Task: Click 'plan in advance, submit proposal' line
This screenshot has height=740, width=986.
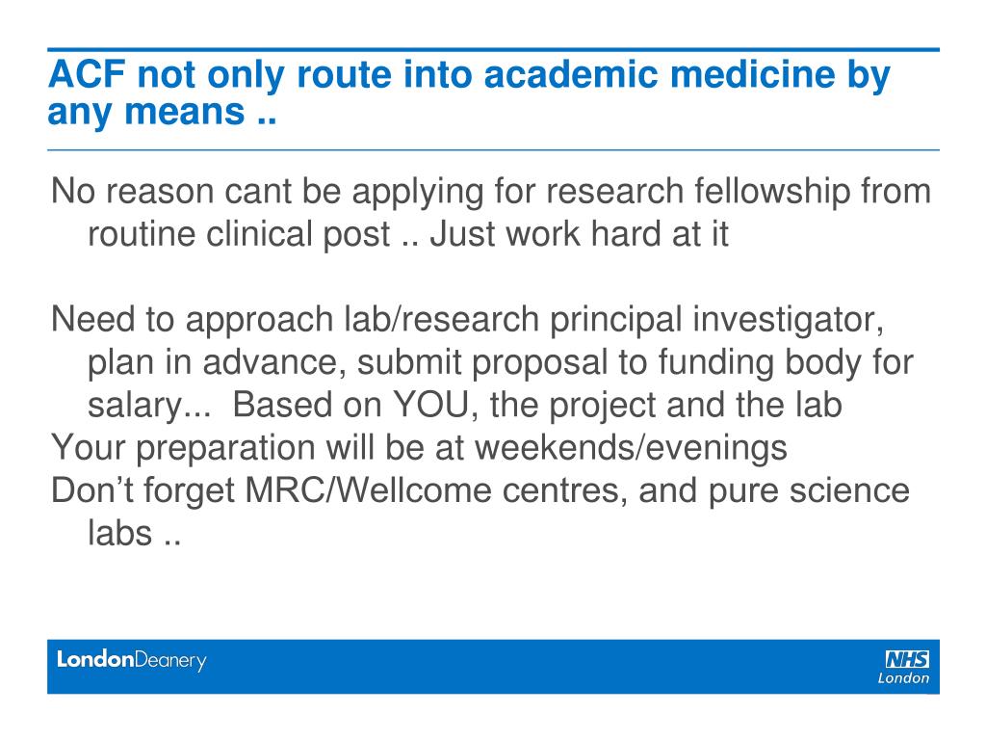Action: tap(500, 362)
